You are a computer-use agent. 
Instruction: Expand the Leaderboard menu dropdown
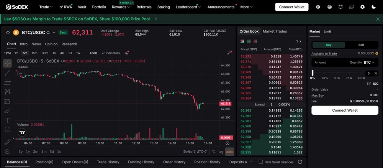click(x=188, y=7)
